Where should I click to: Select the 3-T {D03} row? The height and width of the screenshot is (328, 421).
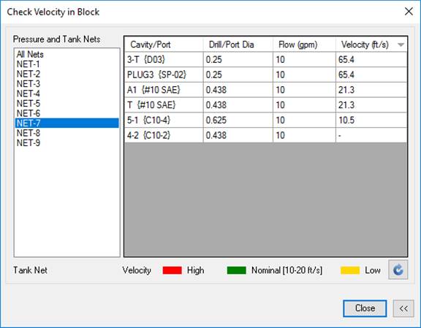point(266,59)
